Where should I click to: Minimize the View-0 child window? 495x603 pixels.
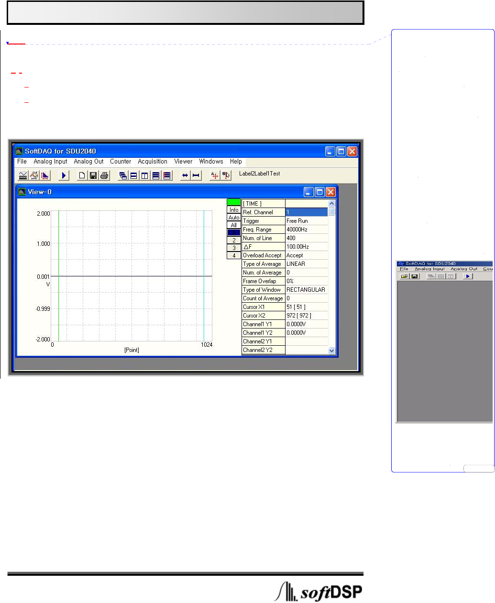(x=309, y=192)
